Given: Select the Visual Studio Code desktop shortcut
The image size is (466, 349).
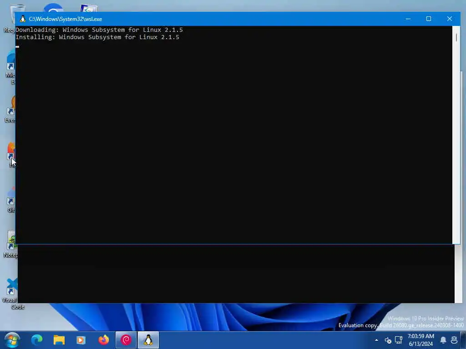Looking at the screenshot, I should point(11,293).
